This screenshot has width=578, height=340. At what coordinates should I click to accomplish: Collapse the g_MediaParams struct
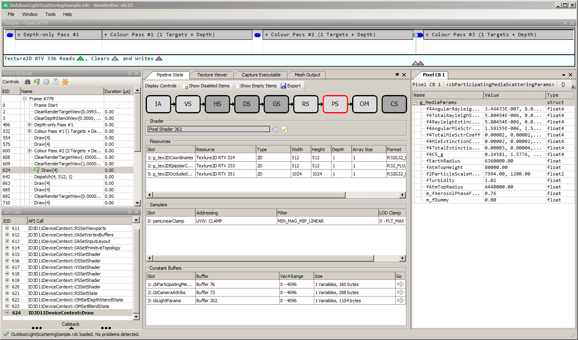click(x=415, y=102)
